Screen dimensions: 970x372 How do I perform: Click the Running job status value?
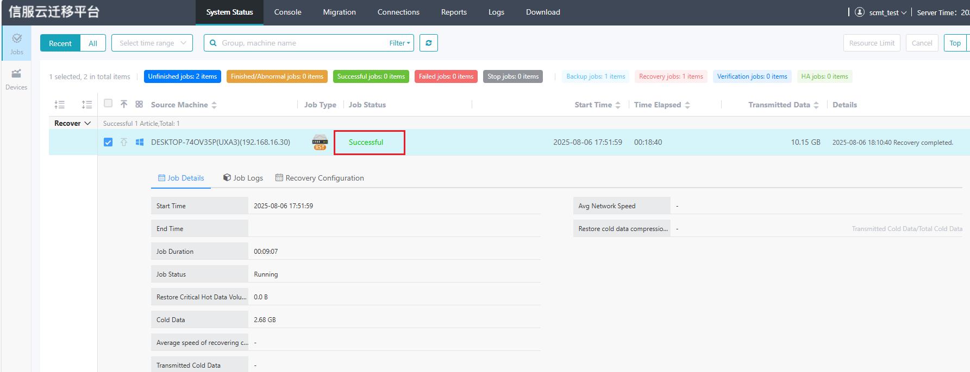pos(266,274)
